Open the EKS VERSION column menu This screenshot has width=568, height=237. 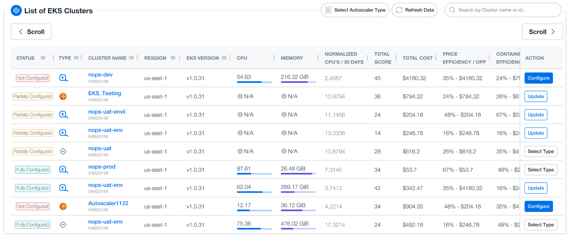coord(224,58)
